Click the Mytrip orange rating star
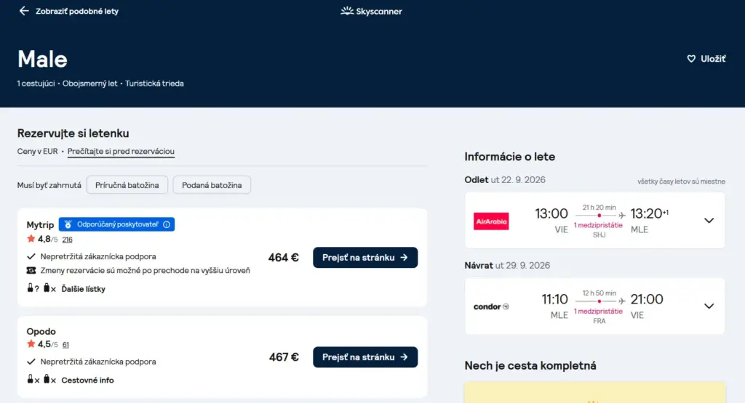 tap(31, 238)
